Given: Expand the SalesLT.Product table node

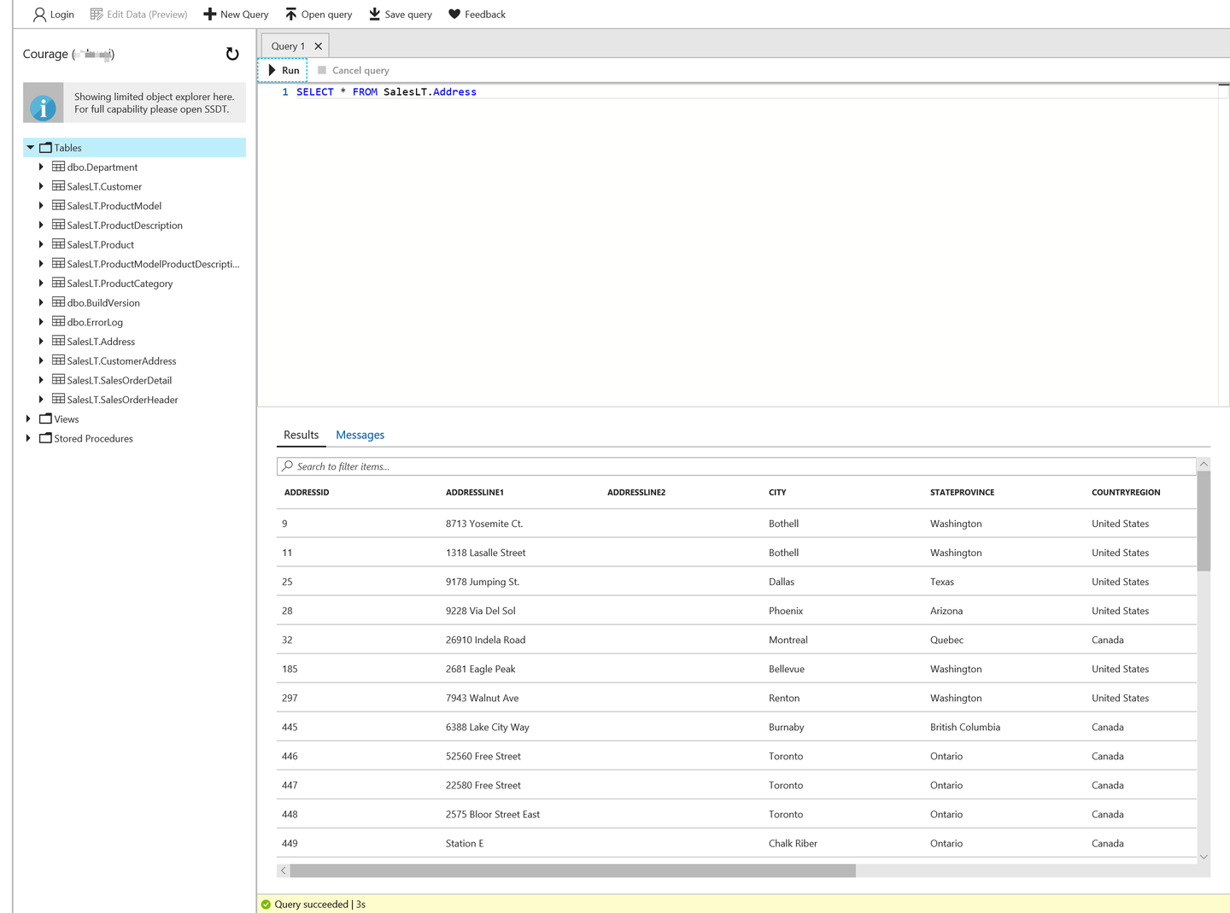Looking at the screenshot, I should 41,244.
